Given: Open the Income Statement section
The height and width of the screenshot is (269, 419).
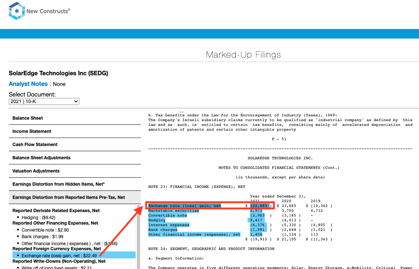Looking at the screenshot, I should (x=75, y=131).
